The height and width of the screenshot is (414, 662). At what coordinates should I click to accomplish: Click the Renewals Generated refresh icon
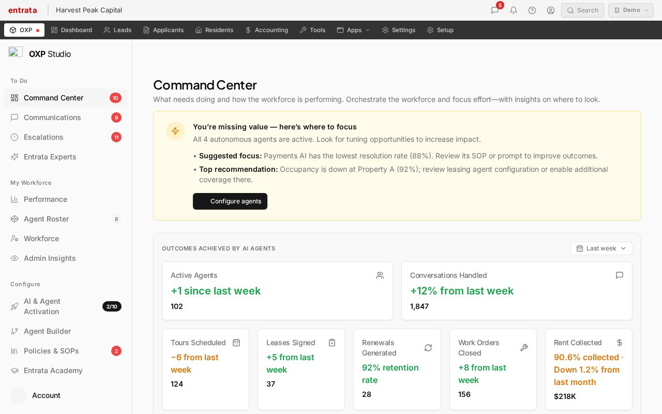point(428,348)
